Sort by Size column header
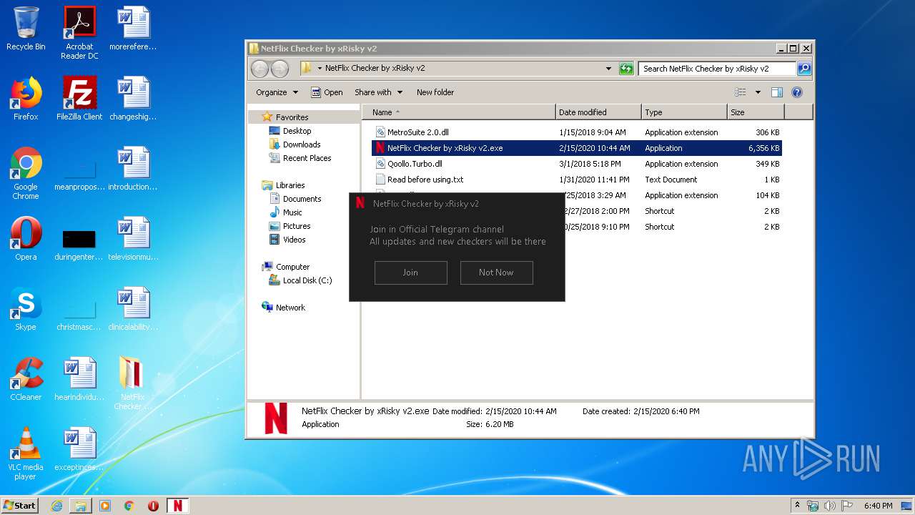 (x=756, y=112)
